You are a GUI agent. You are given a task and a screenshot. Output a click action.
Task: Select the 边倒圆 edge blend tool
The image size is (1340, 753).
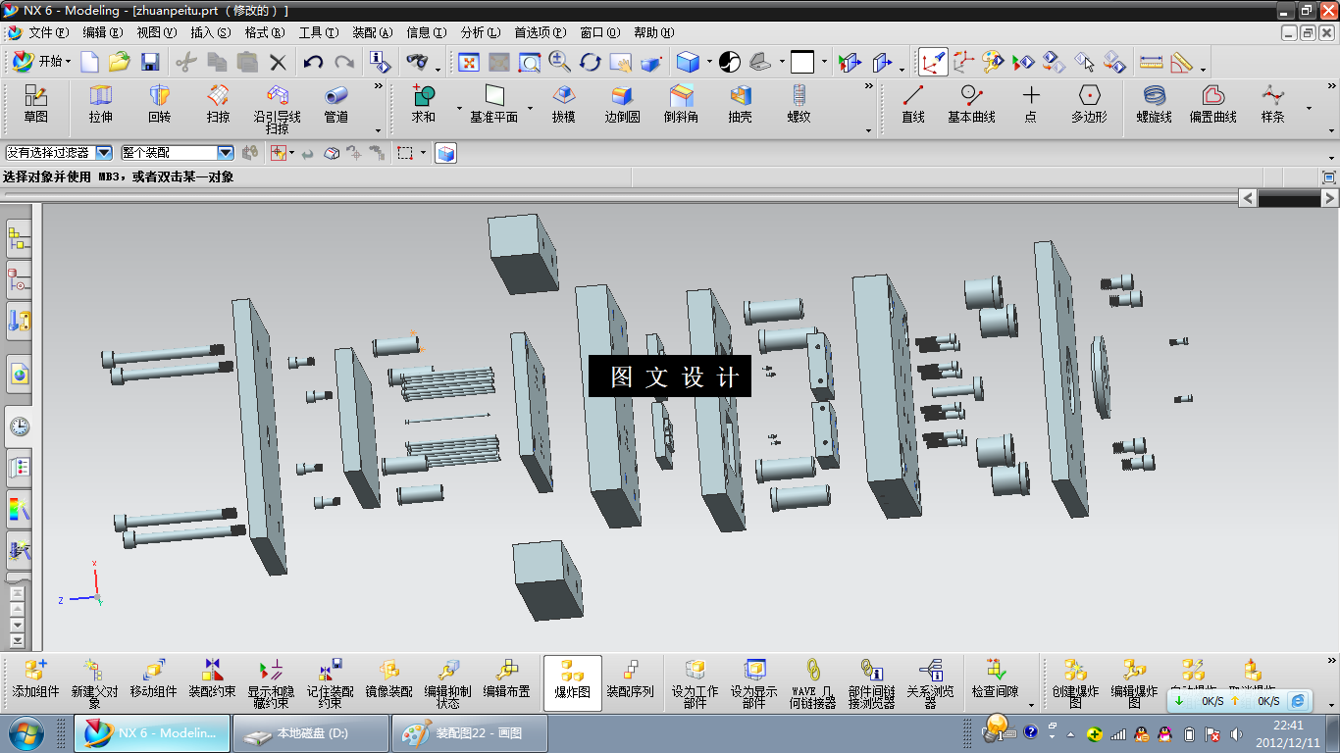pyautogui.click(x=622, y=104)
